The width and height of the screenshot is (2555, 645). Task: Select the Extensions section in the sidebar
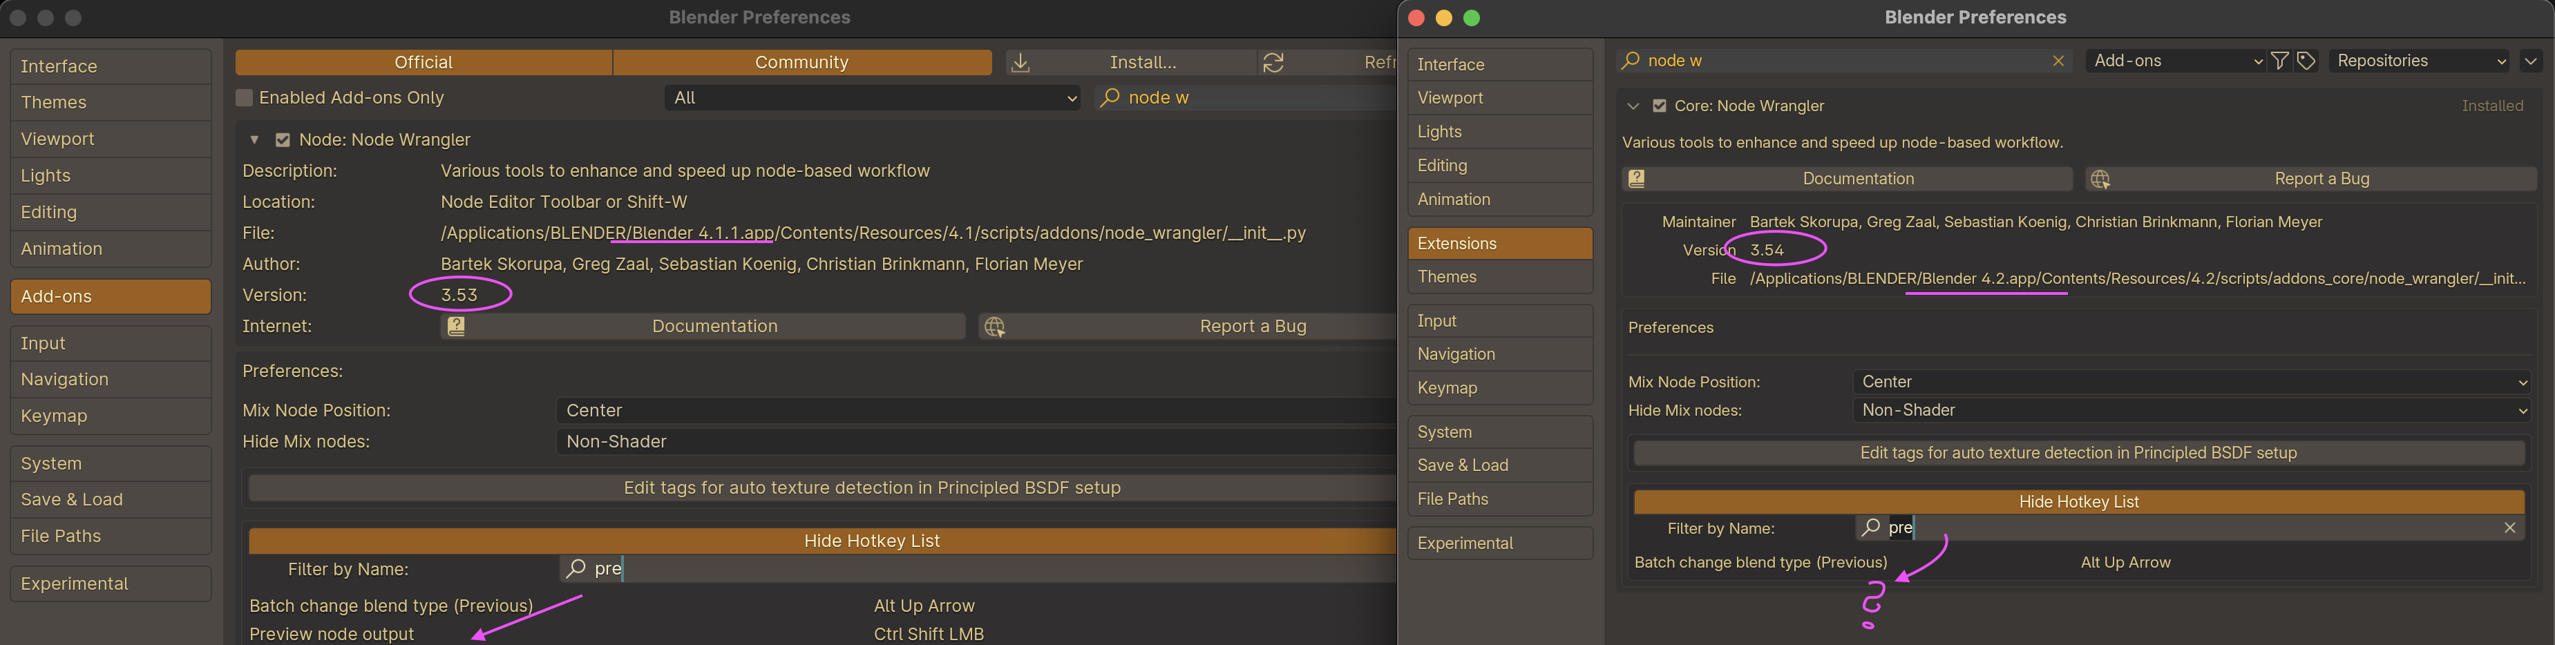click(x=1500, y=244)
